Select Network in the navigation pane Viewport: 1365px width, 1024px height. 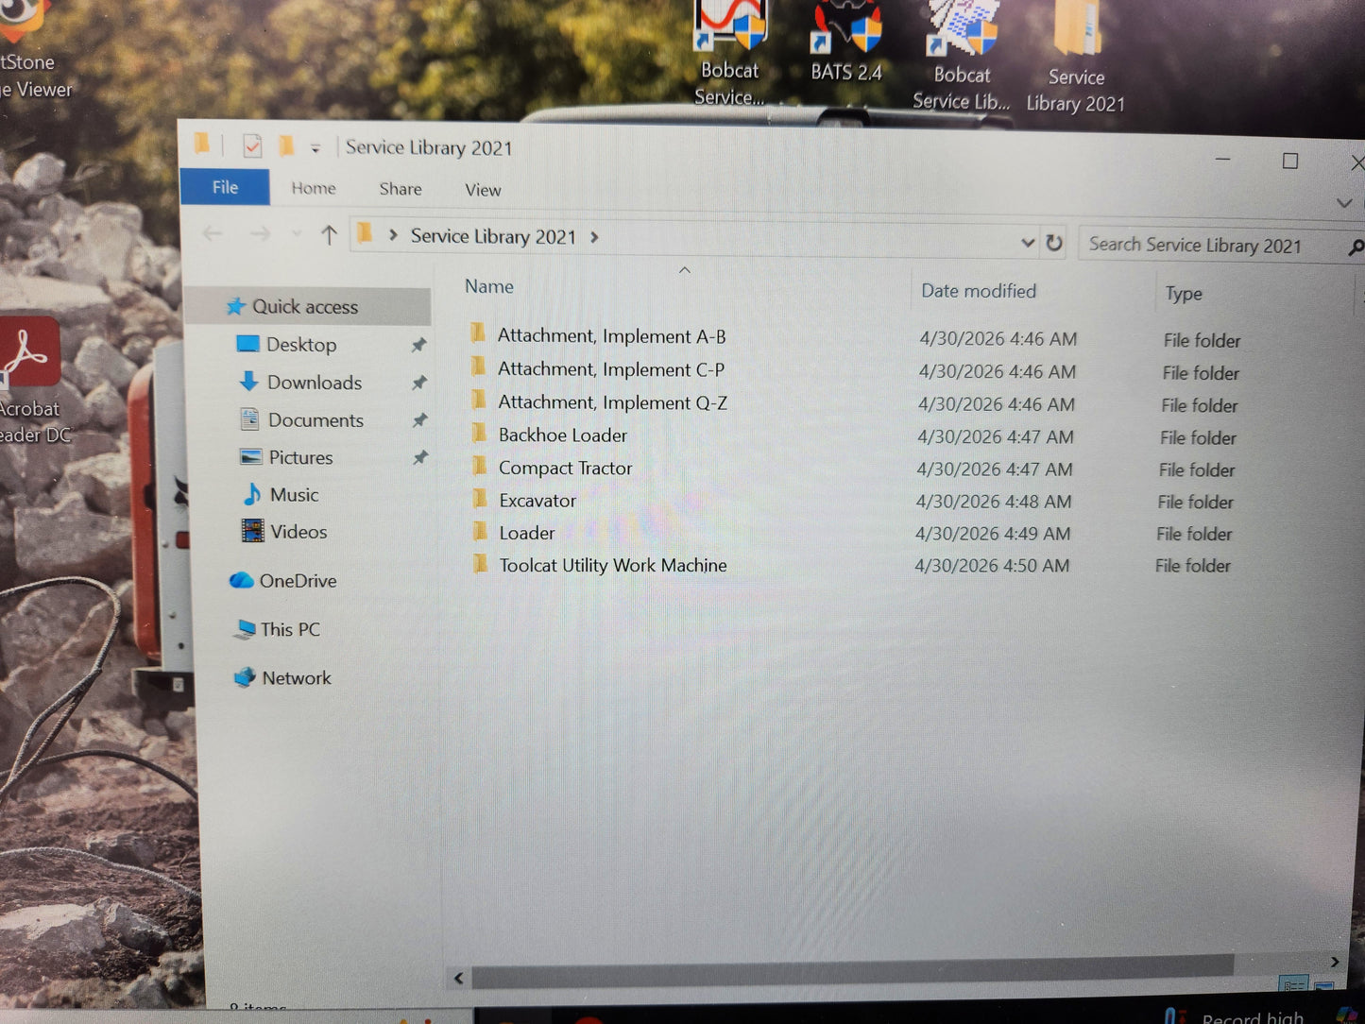coord(296,677)
